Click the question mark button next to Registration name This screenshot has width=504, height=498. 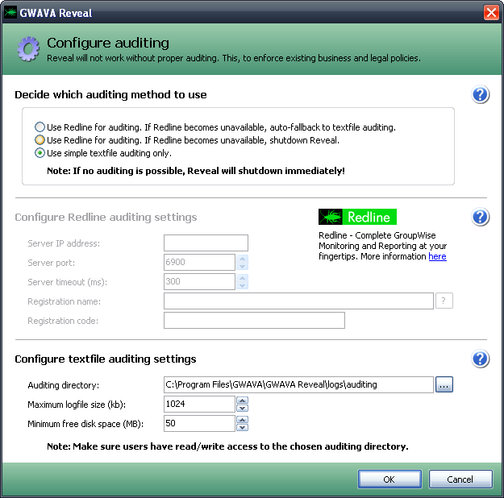(444, 301)
